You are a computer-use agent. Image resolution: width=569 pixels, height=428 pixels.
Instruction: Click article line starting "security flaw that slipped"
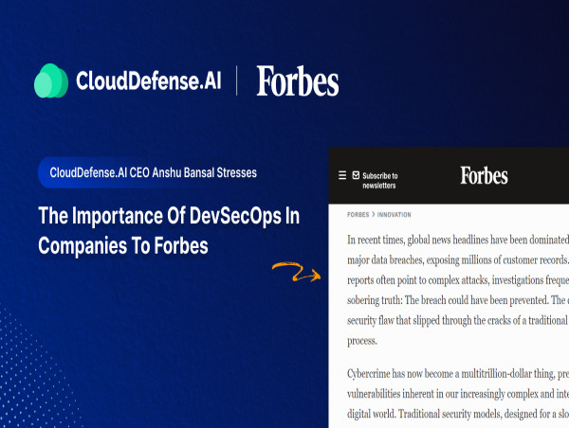458,321
